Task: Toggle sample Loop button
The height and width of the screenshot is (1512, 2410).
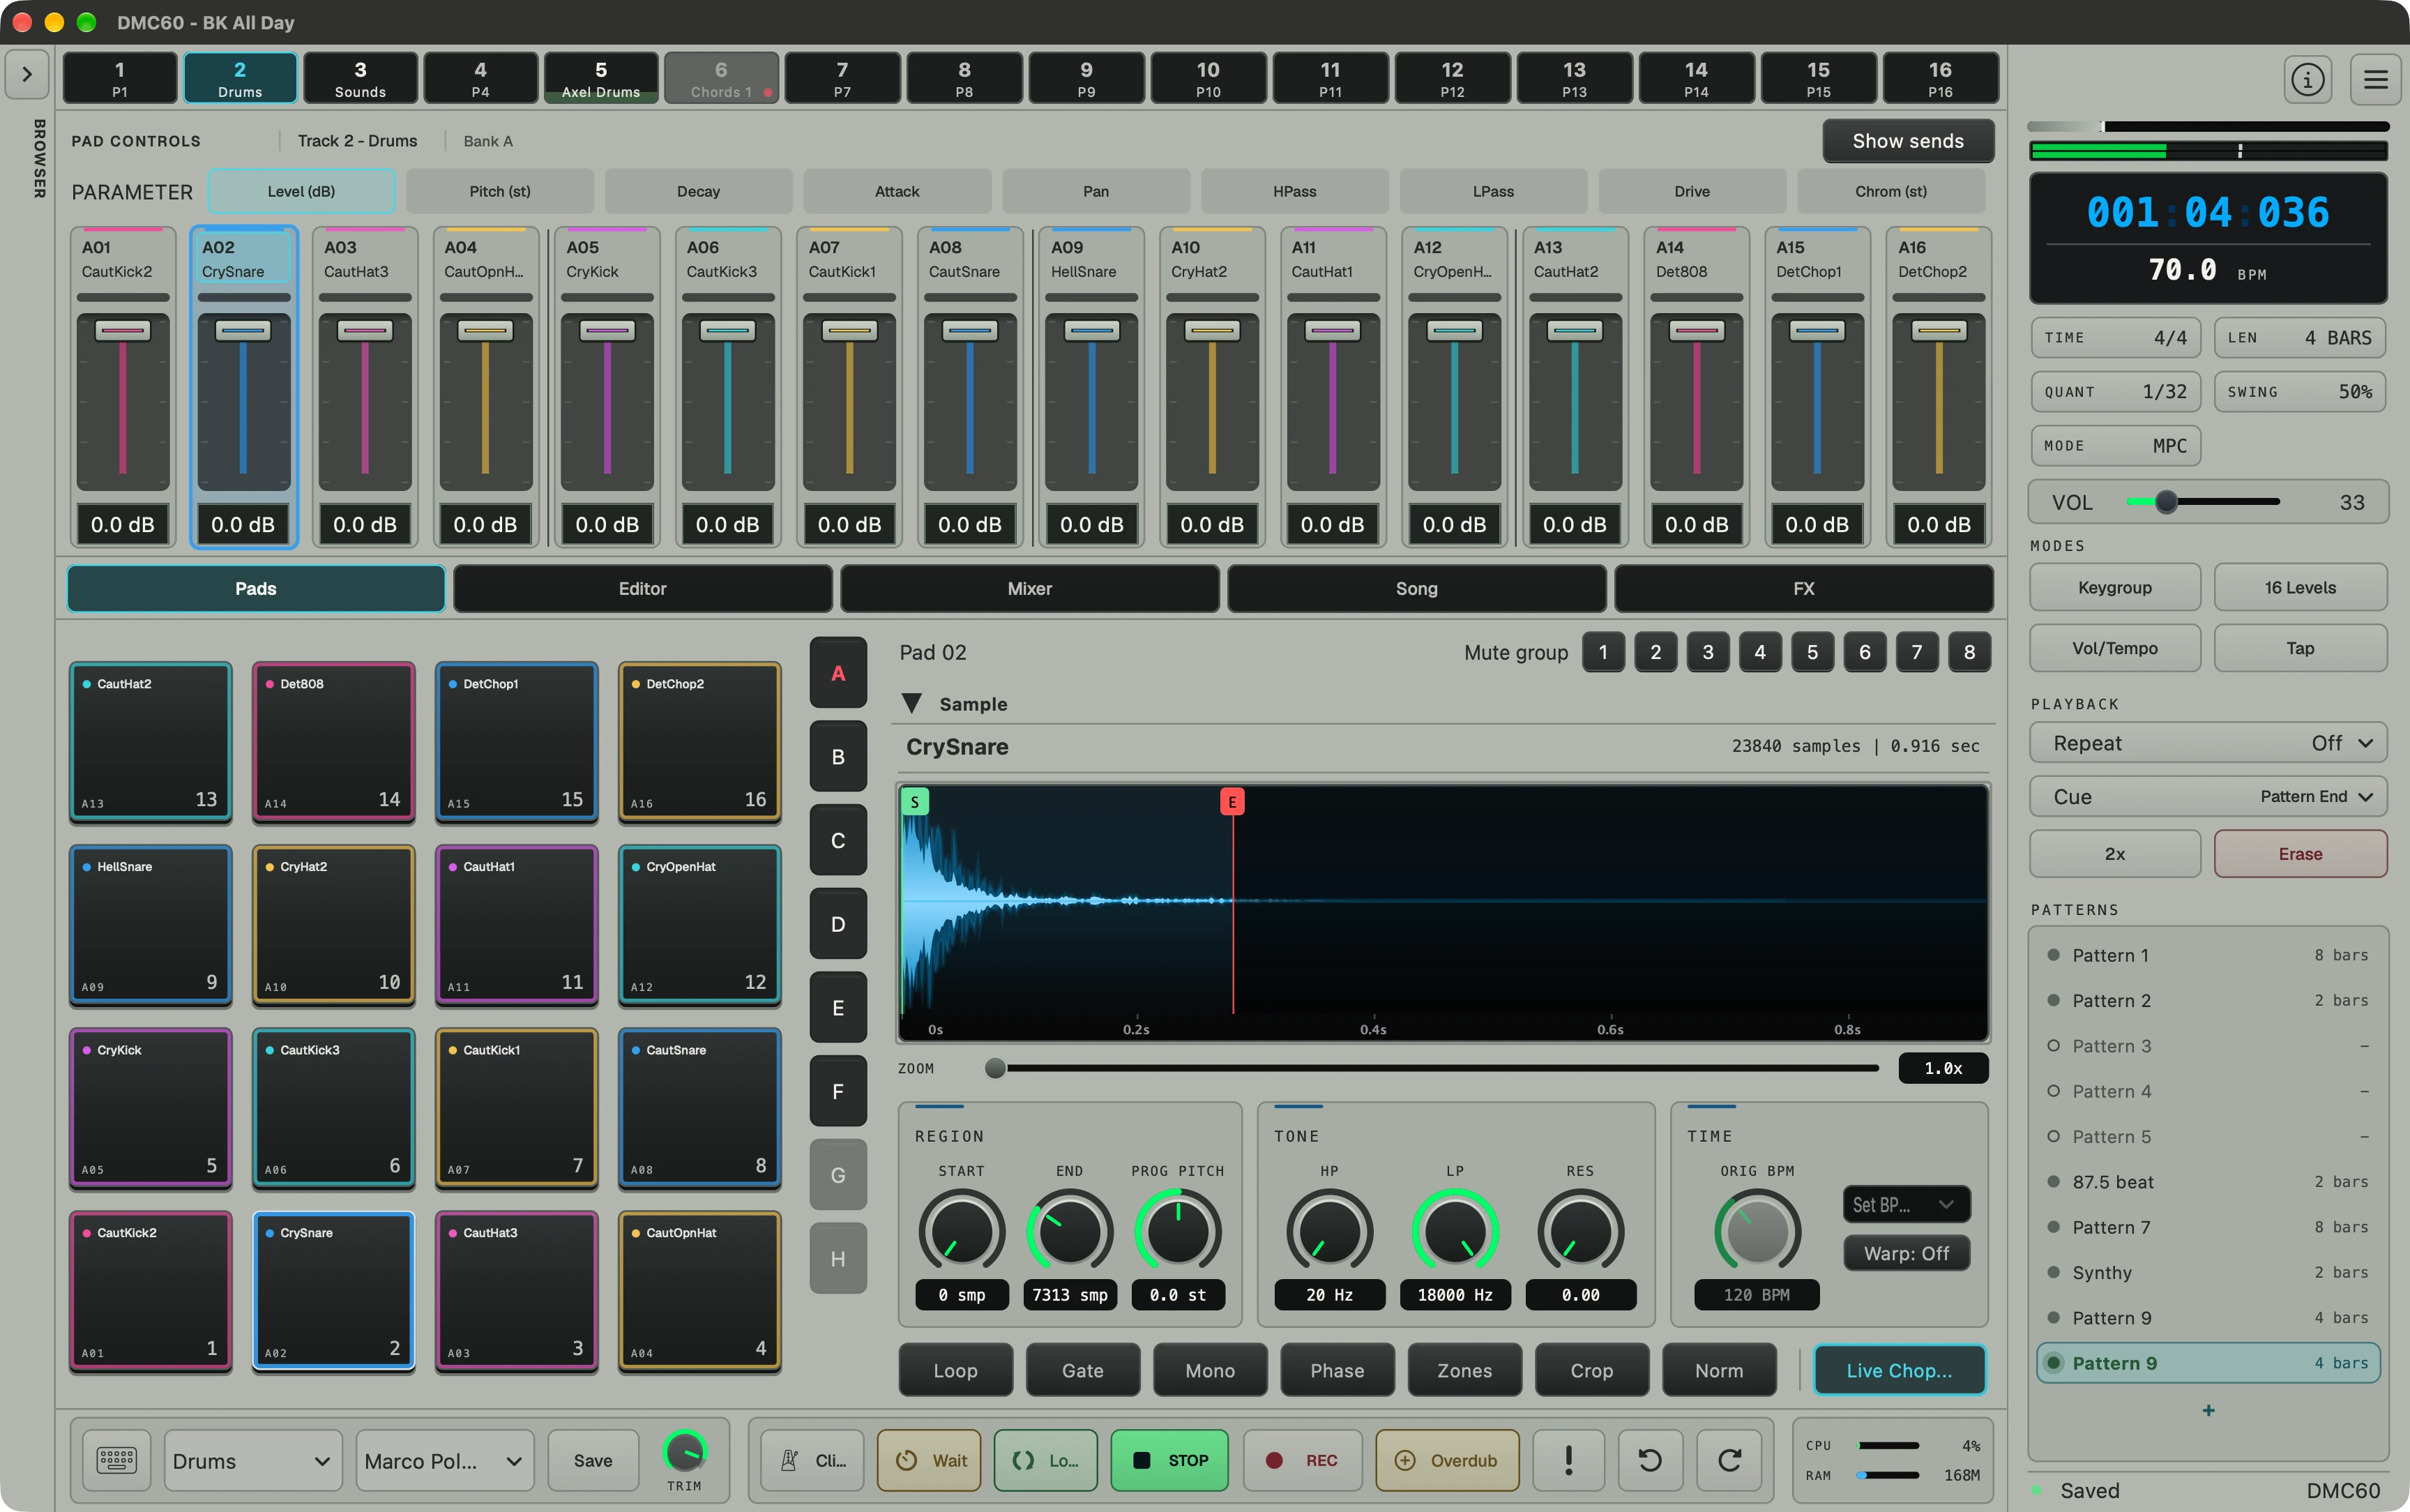Action: click(x=955, y=1370)
